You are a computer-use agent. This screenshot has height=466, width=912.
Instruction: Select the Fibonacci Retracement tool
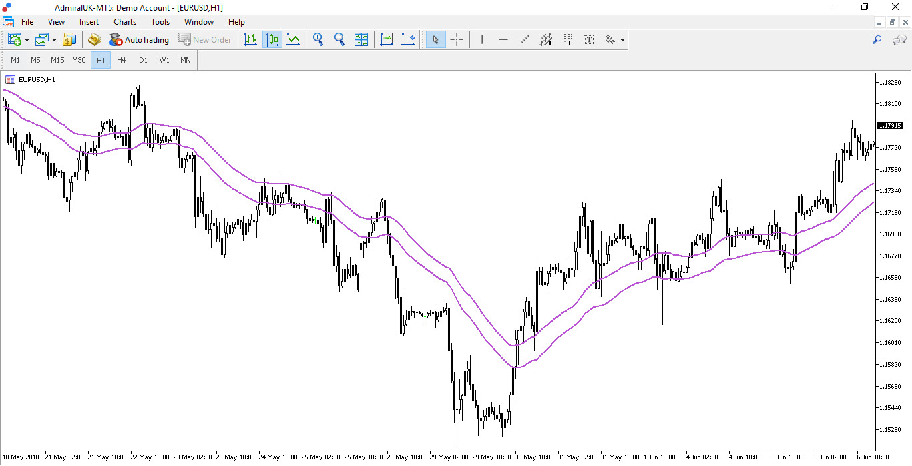point(567,39)
